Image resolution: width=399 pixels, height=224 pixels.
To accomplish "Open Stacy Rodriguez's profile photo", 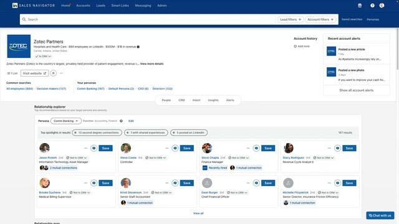I will tap(288, 148).
